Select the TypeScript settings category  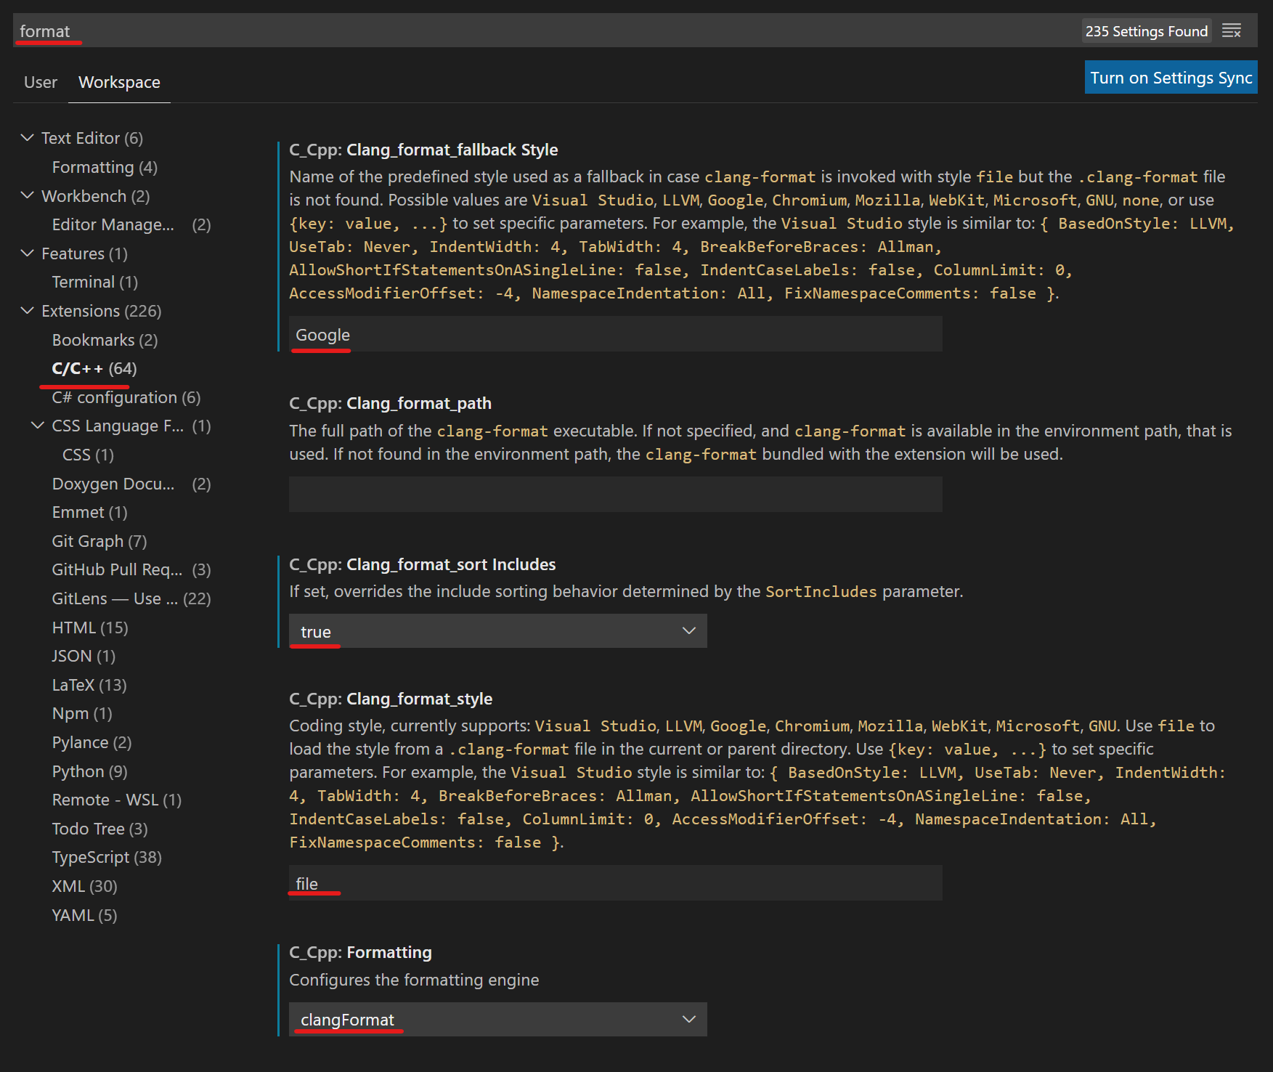click(x=107, y=858)
